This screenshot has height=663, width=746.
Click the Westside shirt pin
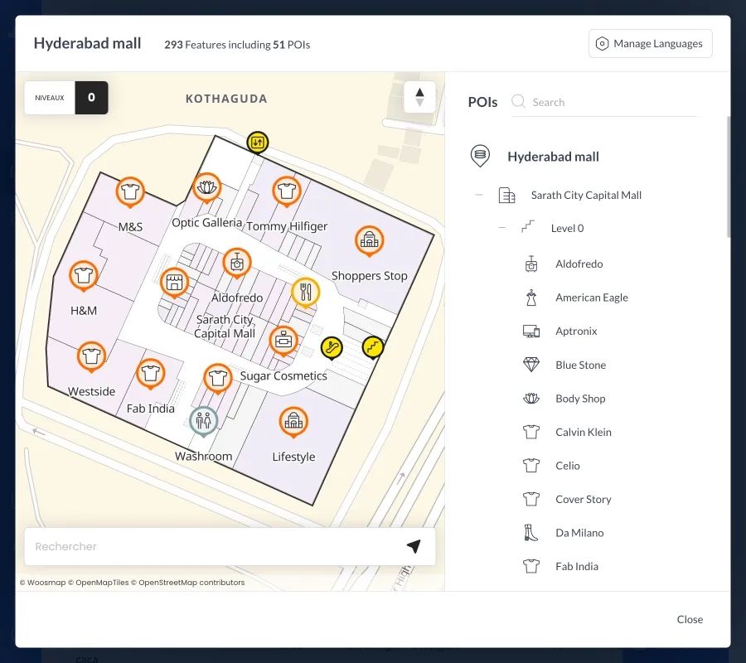(x=91, y=356)
